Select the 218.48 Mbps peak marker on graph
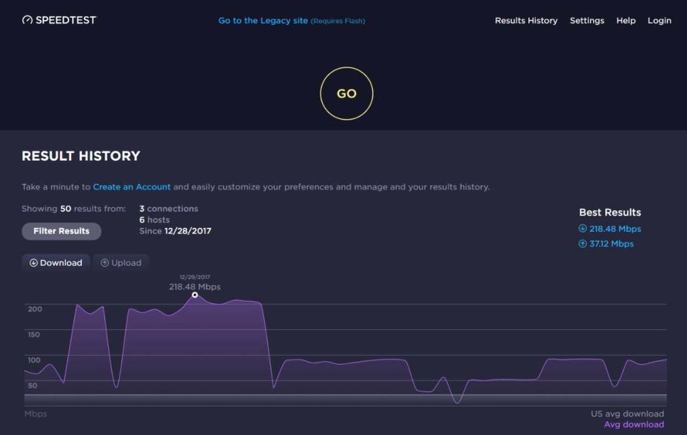The height and width of the screenshot is (435, 687). pos(194,294)
